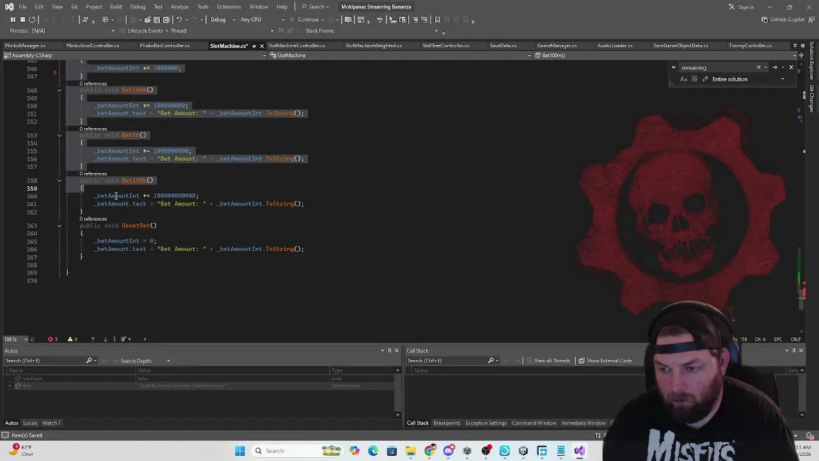
Task: Switch to the Breakpoints tab
Action: [x=447, y=423]
